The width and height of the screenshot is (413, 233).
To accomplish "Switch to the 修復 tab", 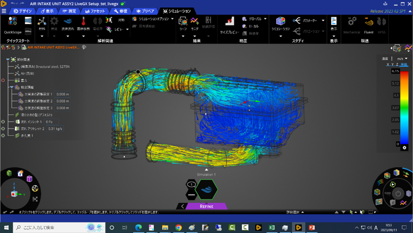I will point(121,11).
